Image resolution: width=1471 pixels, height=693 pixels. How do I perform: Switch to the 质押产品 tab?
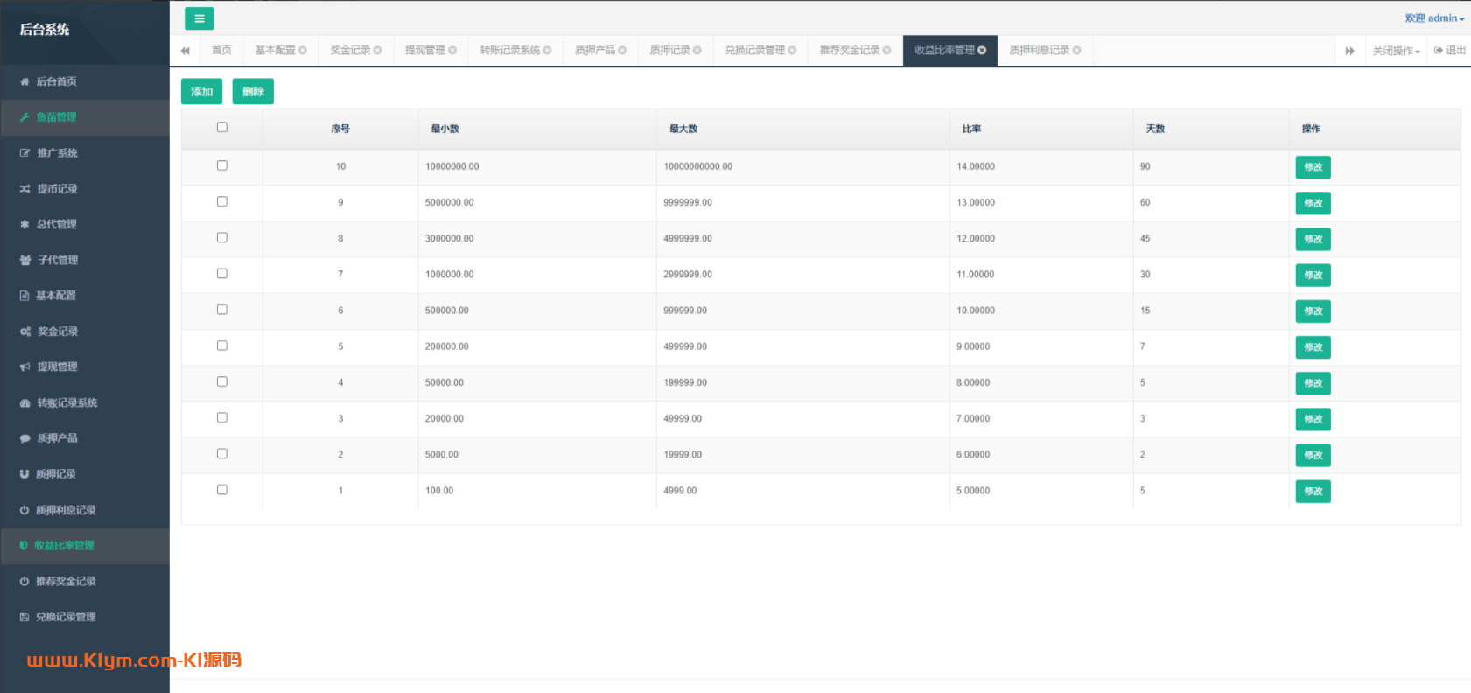tap(595, 51)
